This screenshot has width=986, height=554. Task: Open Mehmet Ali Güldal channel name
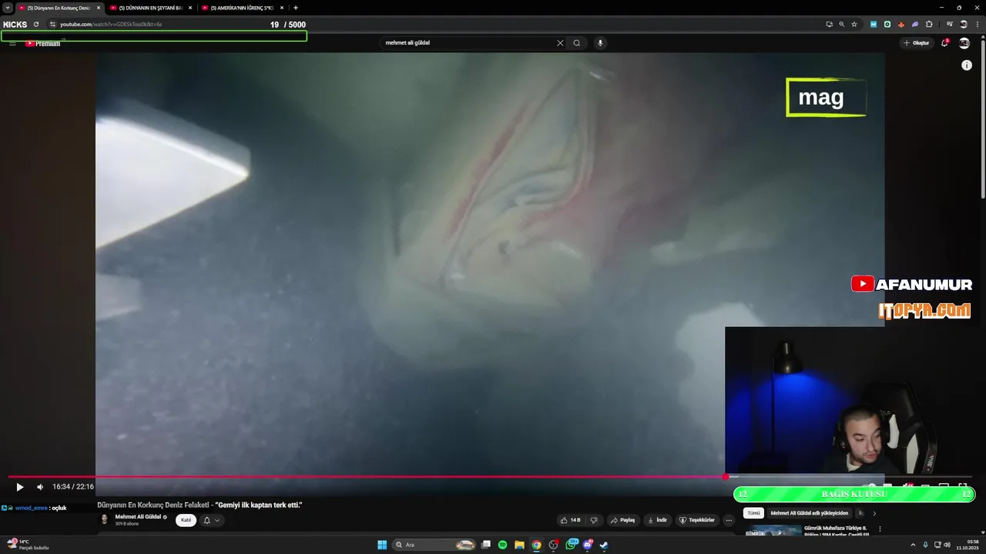coord(138,516)
